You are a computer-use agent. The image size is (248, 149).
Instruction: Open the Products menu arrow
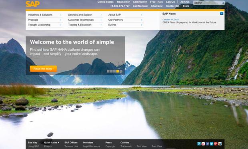pyautogui.click(x=61, y=20)
